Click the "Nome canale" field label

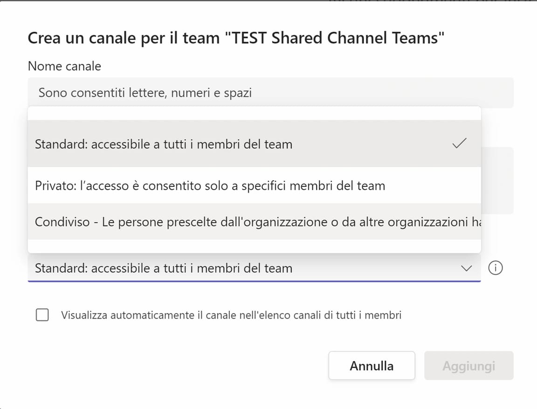[64, 66]
